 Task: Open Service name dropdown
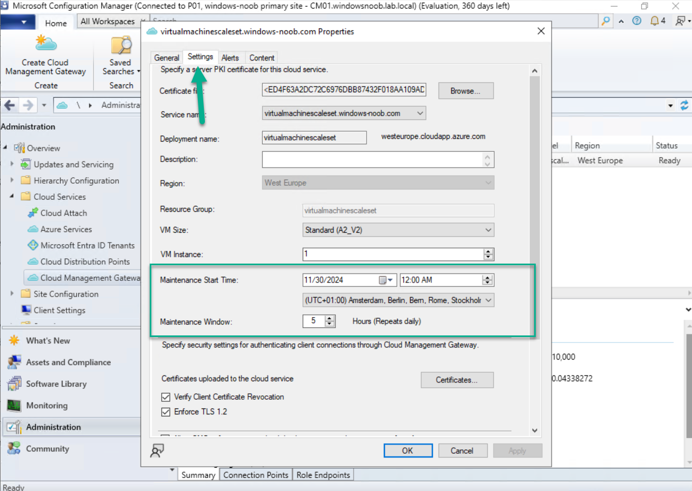[x=421, y=113]
